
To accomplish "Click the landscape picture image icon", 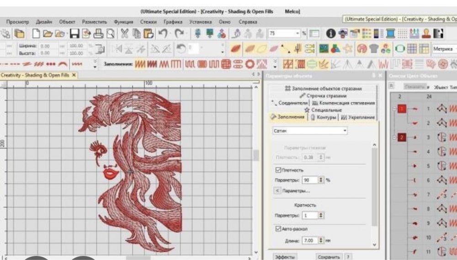I will click(x=324, y=49).
